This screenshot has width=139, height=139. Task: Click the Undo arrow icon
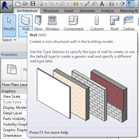[52, 3]
